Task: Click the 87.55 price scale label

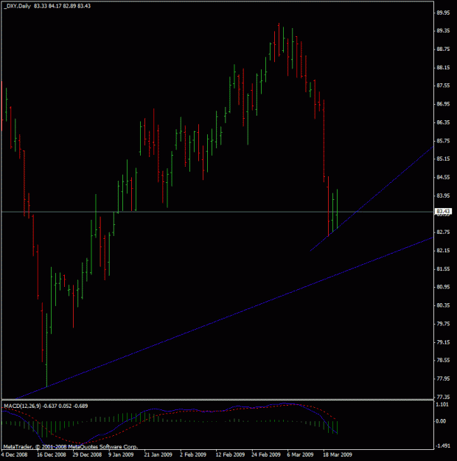Action: (x=443, y=86)
